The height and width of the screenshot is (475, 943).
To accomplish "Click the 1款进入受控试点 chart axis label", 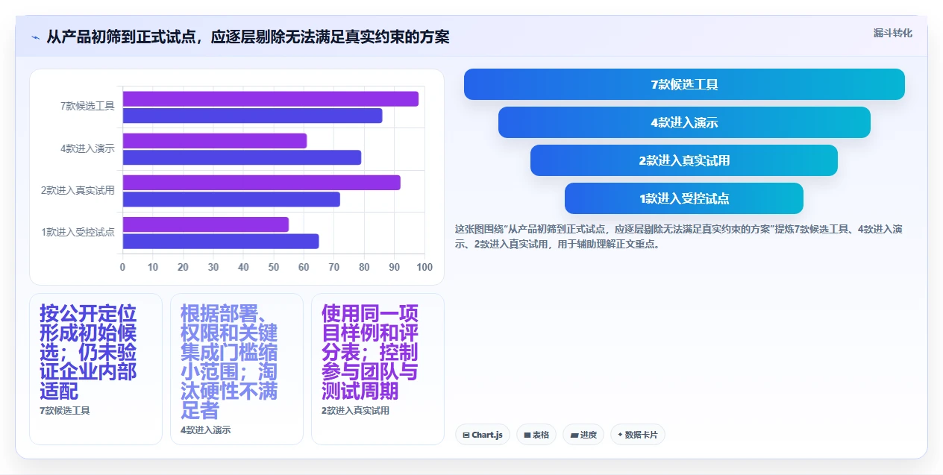I will 78,232.
